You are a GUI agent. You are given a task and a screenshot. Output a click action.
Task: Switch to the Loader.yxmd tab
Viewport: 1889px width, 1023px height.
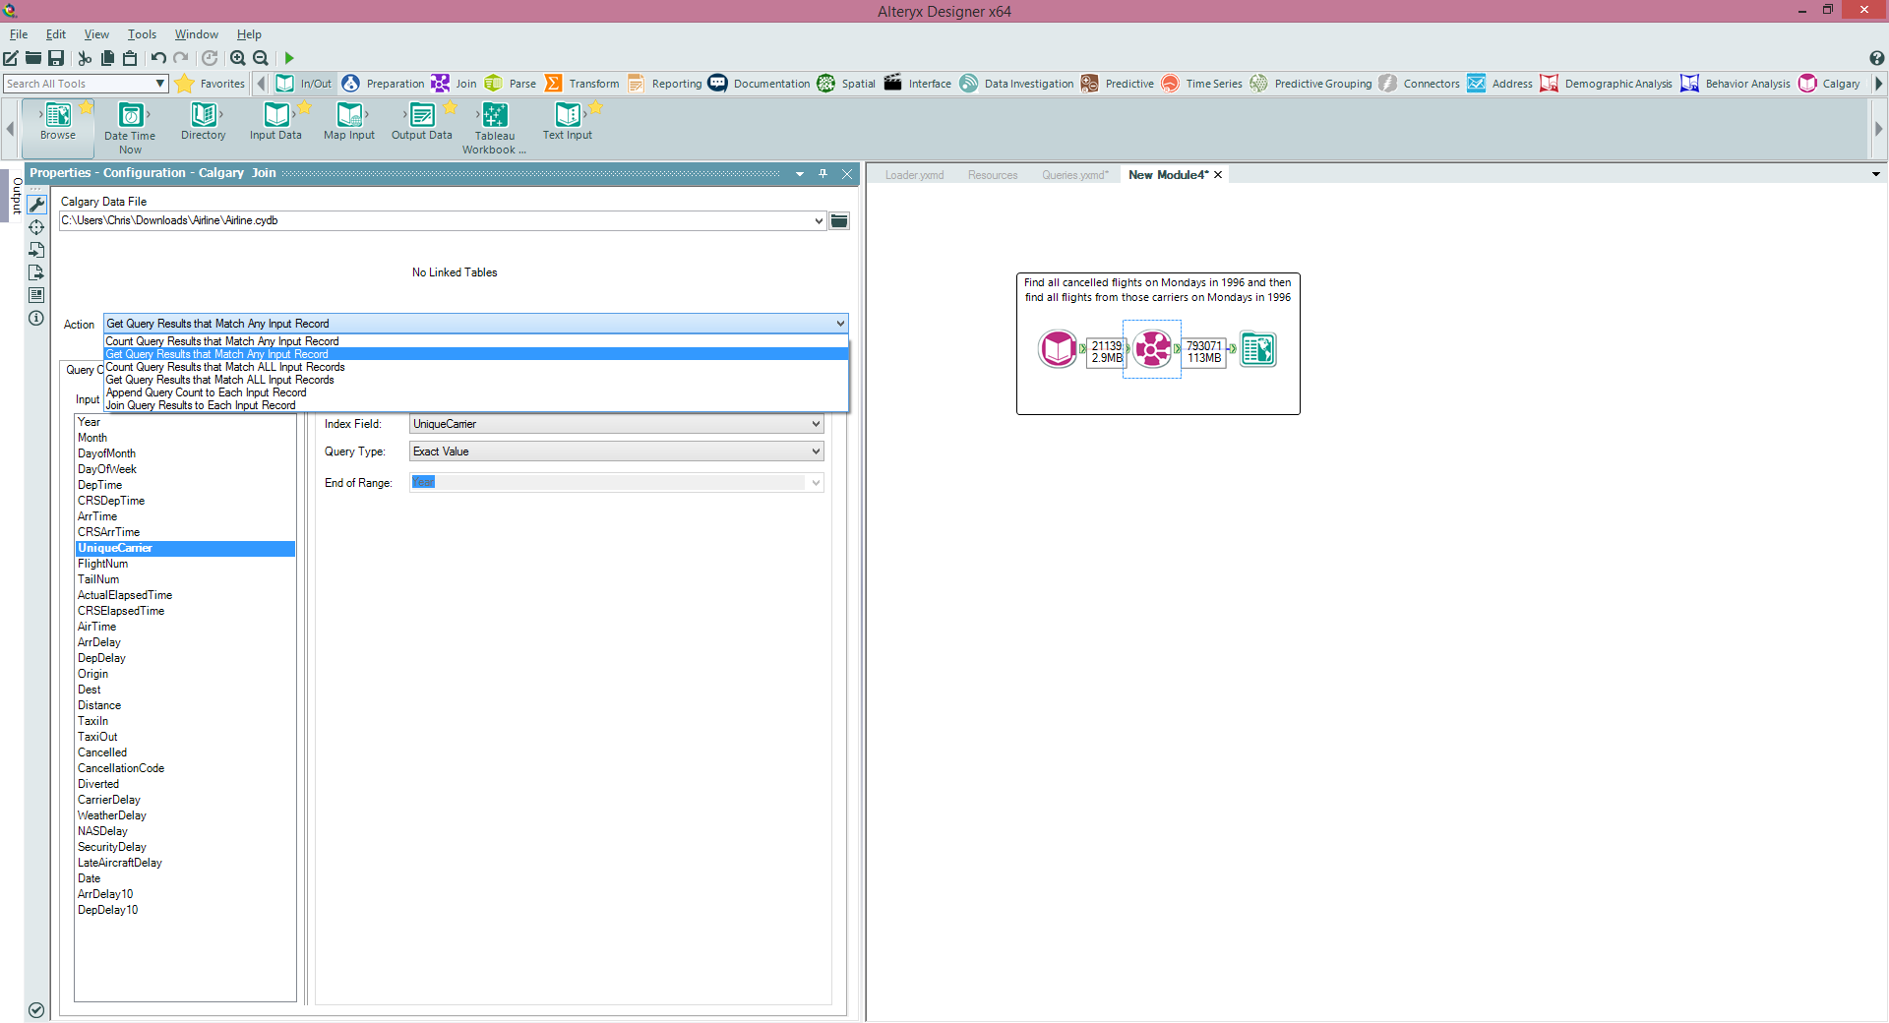point(914,175)
